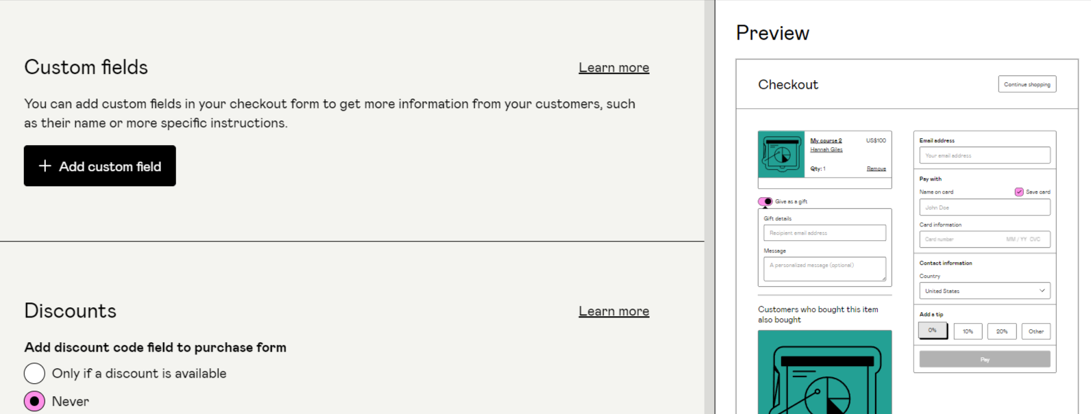Open the Country dropdown
This screenshot has width=1091, height=414.
pyautogui.click(x=984, y=290)
